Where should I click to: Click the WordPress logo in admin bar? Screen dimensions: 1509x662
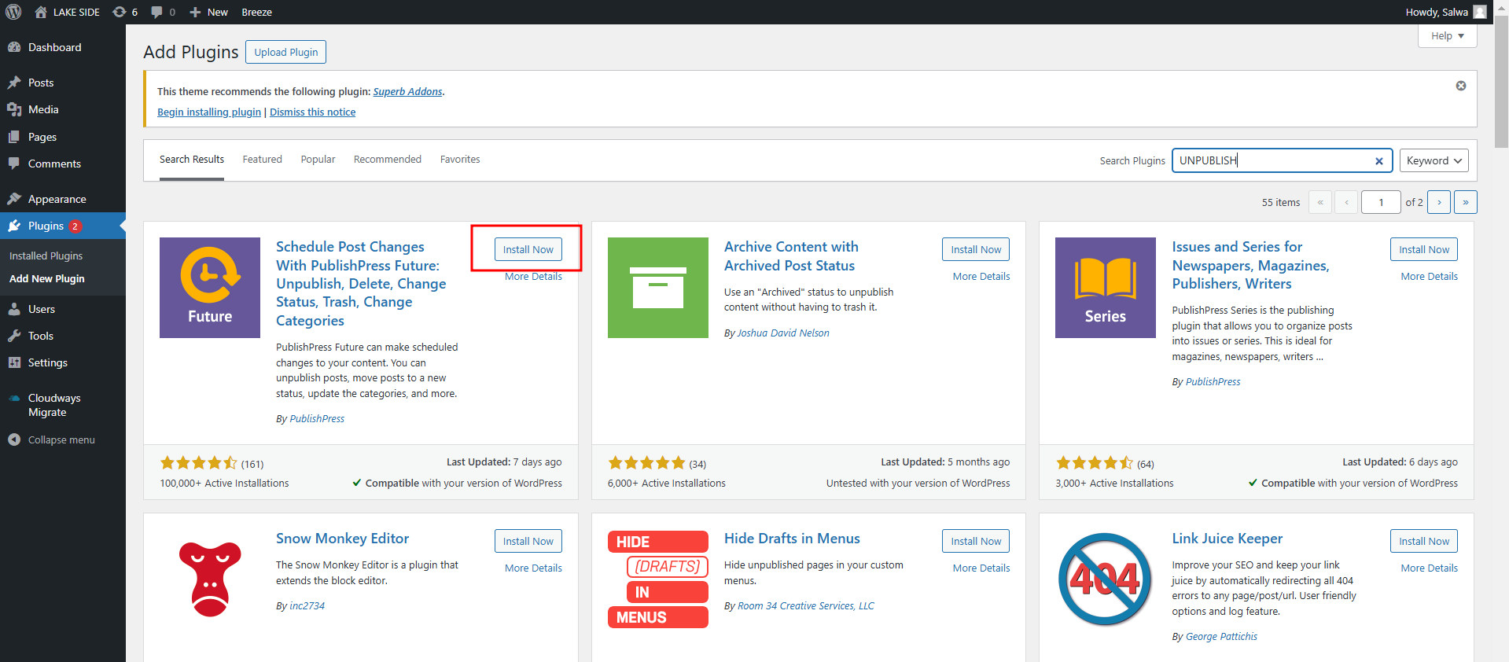click(13, 12)
